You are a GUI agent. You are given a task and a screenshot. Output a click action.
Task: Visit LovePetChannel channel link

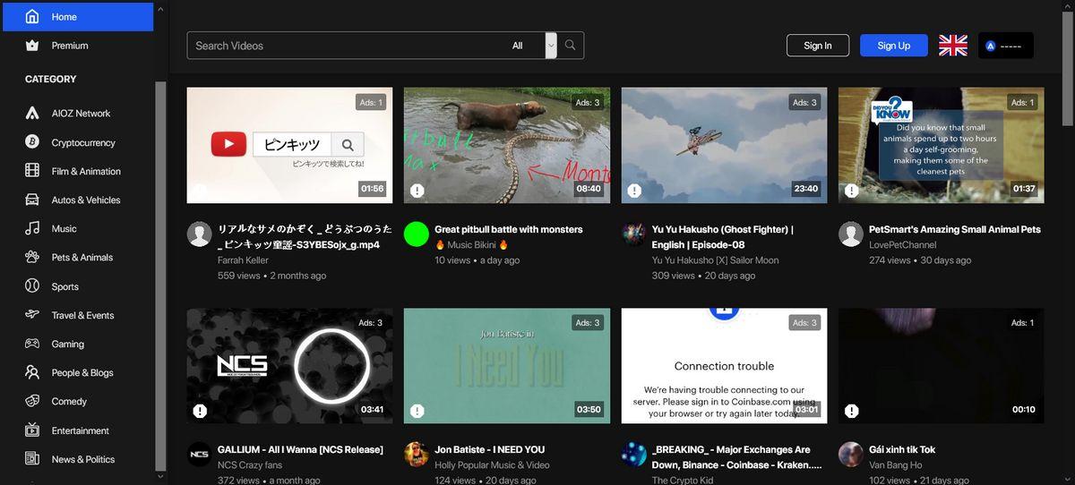903,245
